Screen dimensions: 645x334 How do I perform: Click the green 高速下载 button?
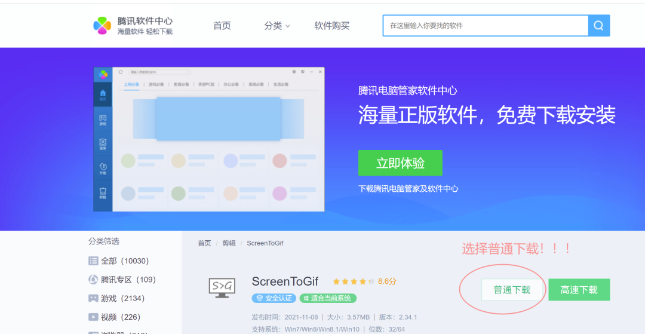pos(579,290)
